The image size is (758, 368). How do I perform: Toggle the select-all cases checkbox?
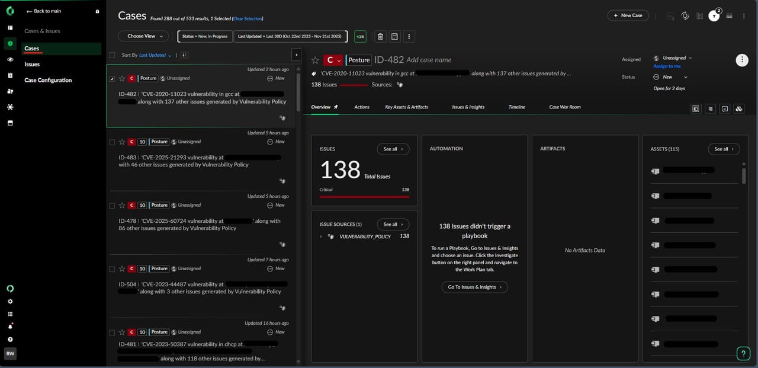[112, 55]
